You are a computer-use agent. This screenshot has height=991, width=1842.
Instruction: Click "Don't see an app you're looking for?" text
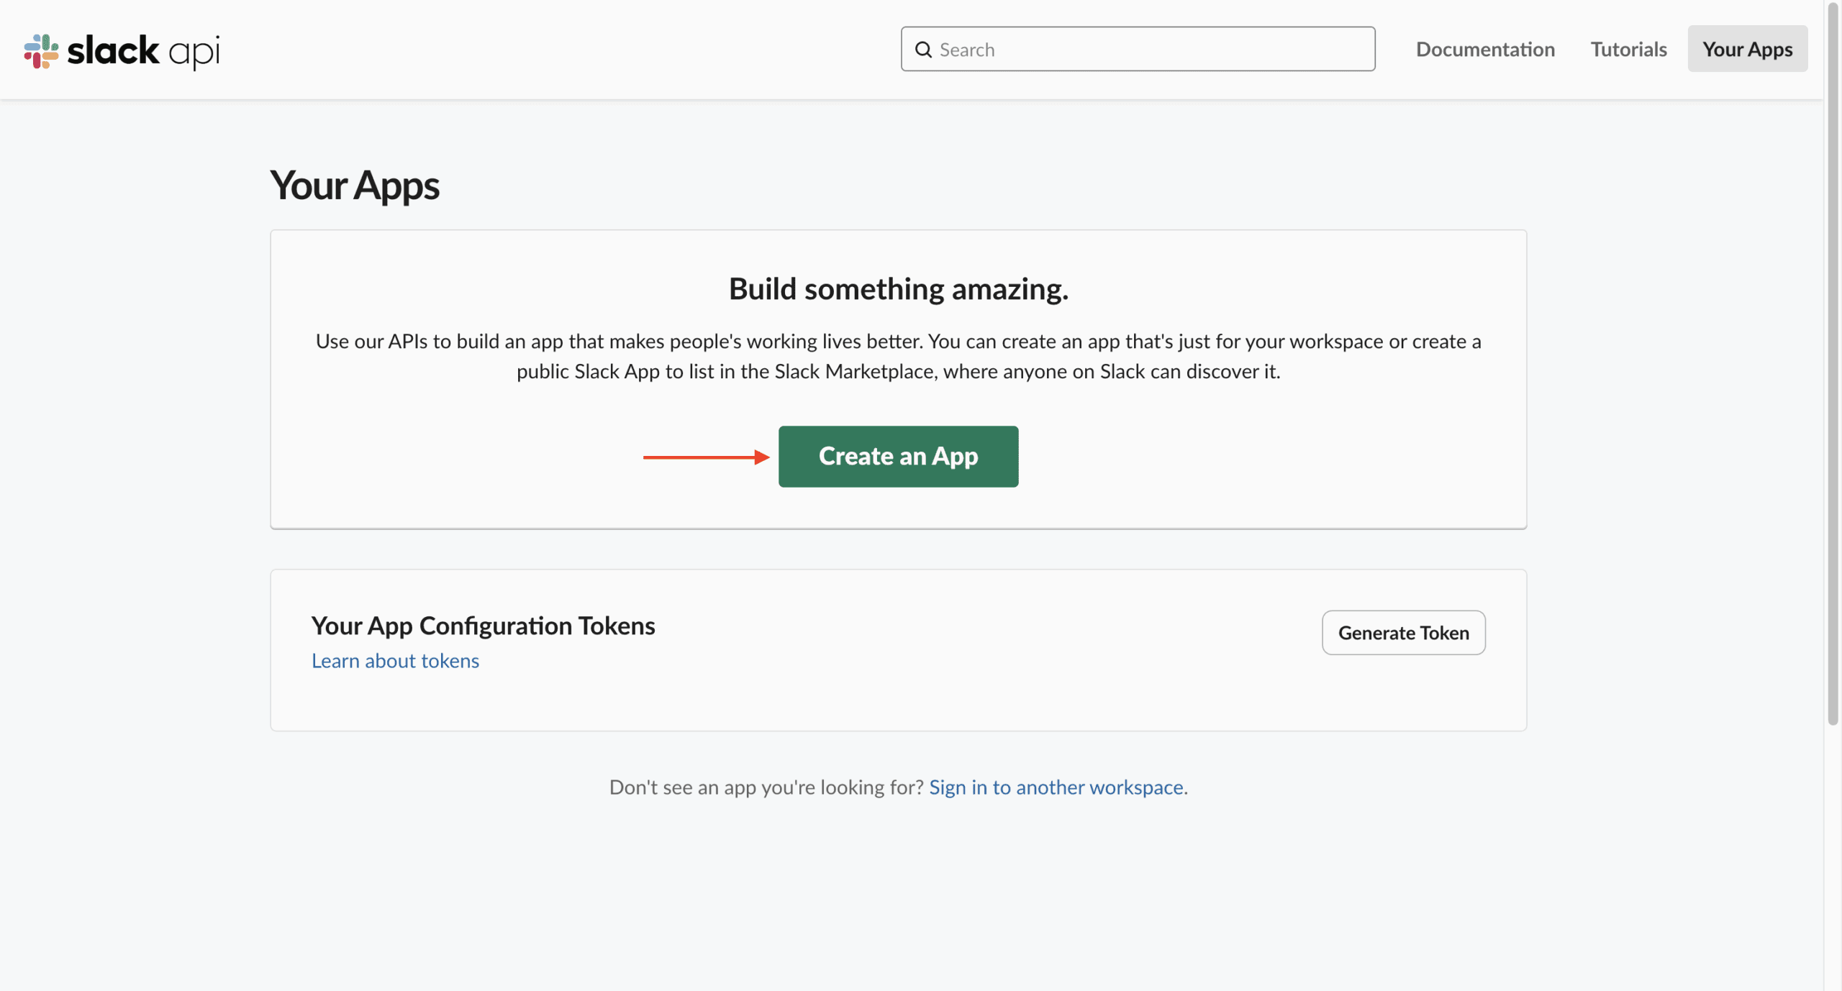coord(766,787)
